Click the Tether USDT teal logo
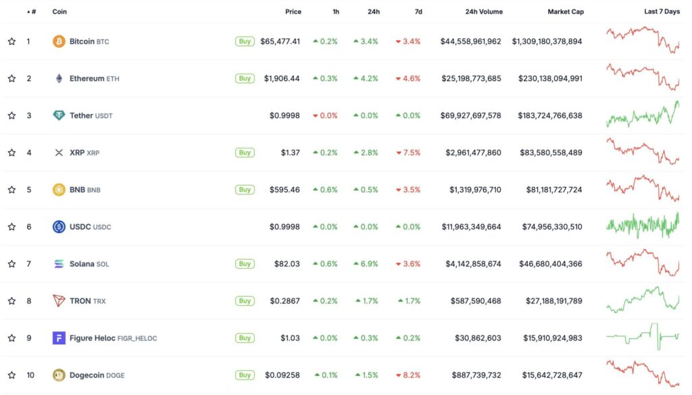This screenshot has width=692, height=395. pyautogui.click(x=59, y=115)
